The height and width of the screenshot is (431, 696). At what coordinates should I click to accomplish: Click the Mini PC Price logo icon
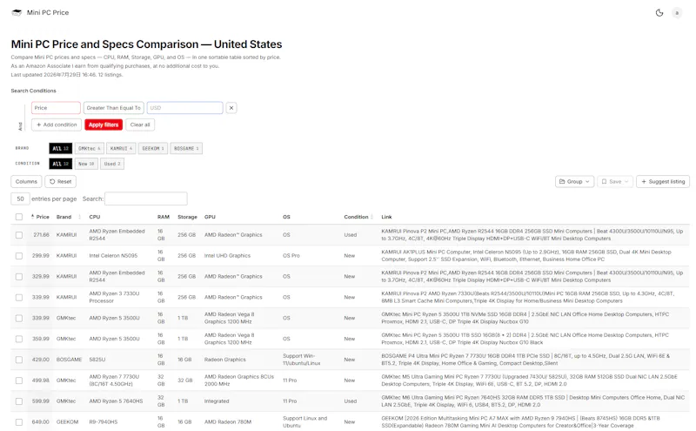[17, 12]
